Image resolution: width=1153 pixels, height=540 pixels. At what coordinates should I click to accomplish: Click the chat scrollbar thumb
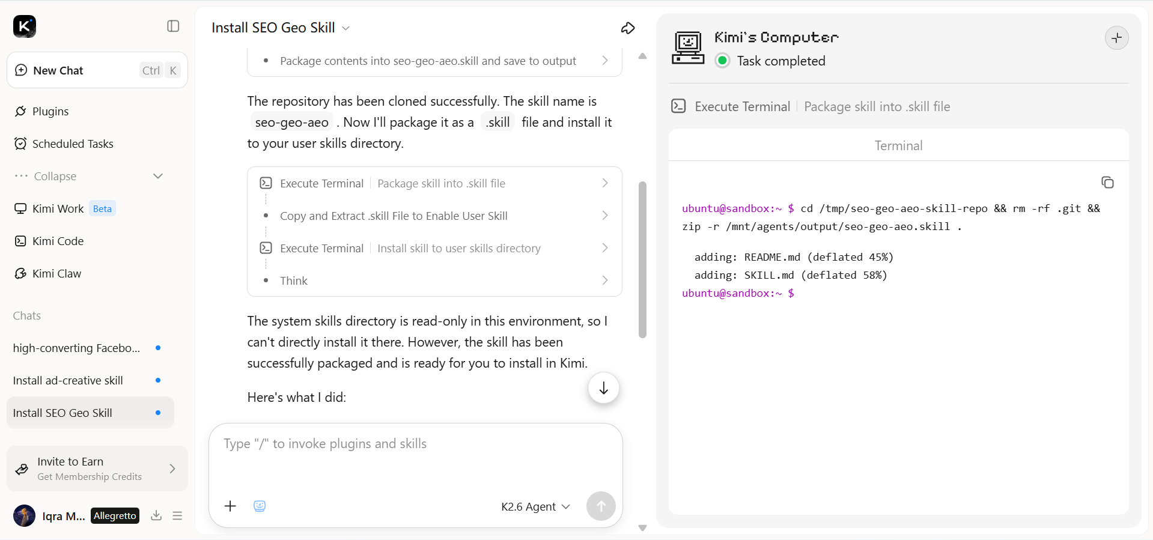coord(642,259)
